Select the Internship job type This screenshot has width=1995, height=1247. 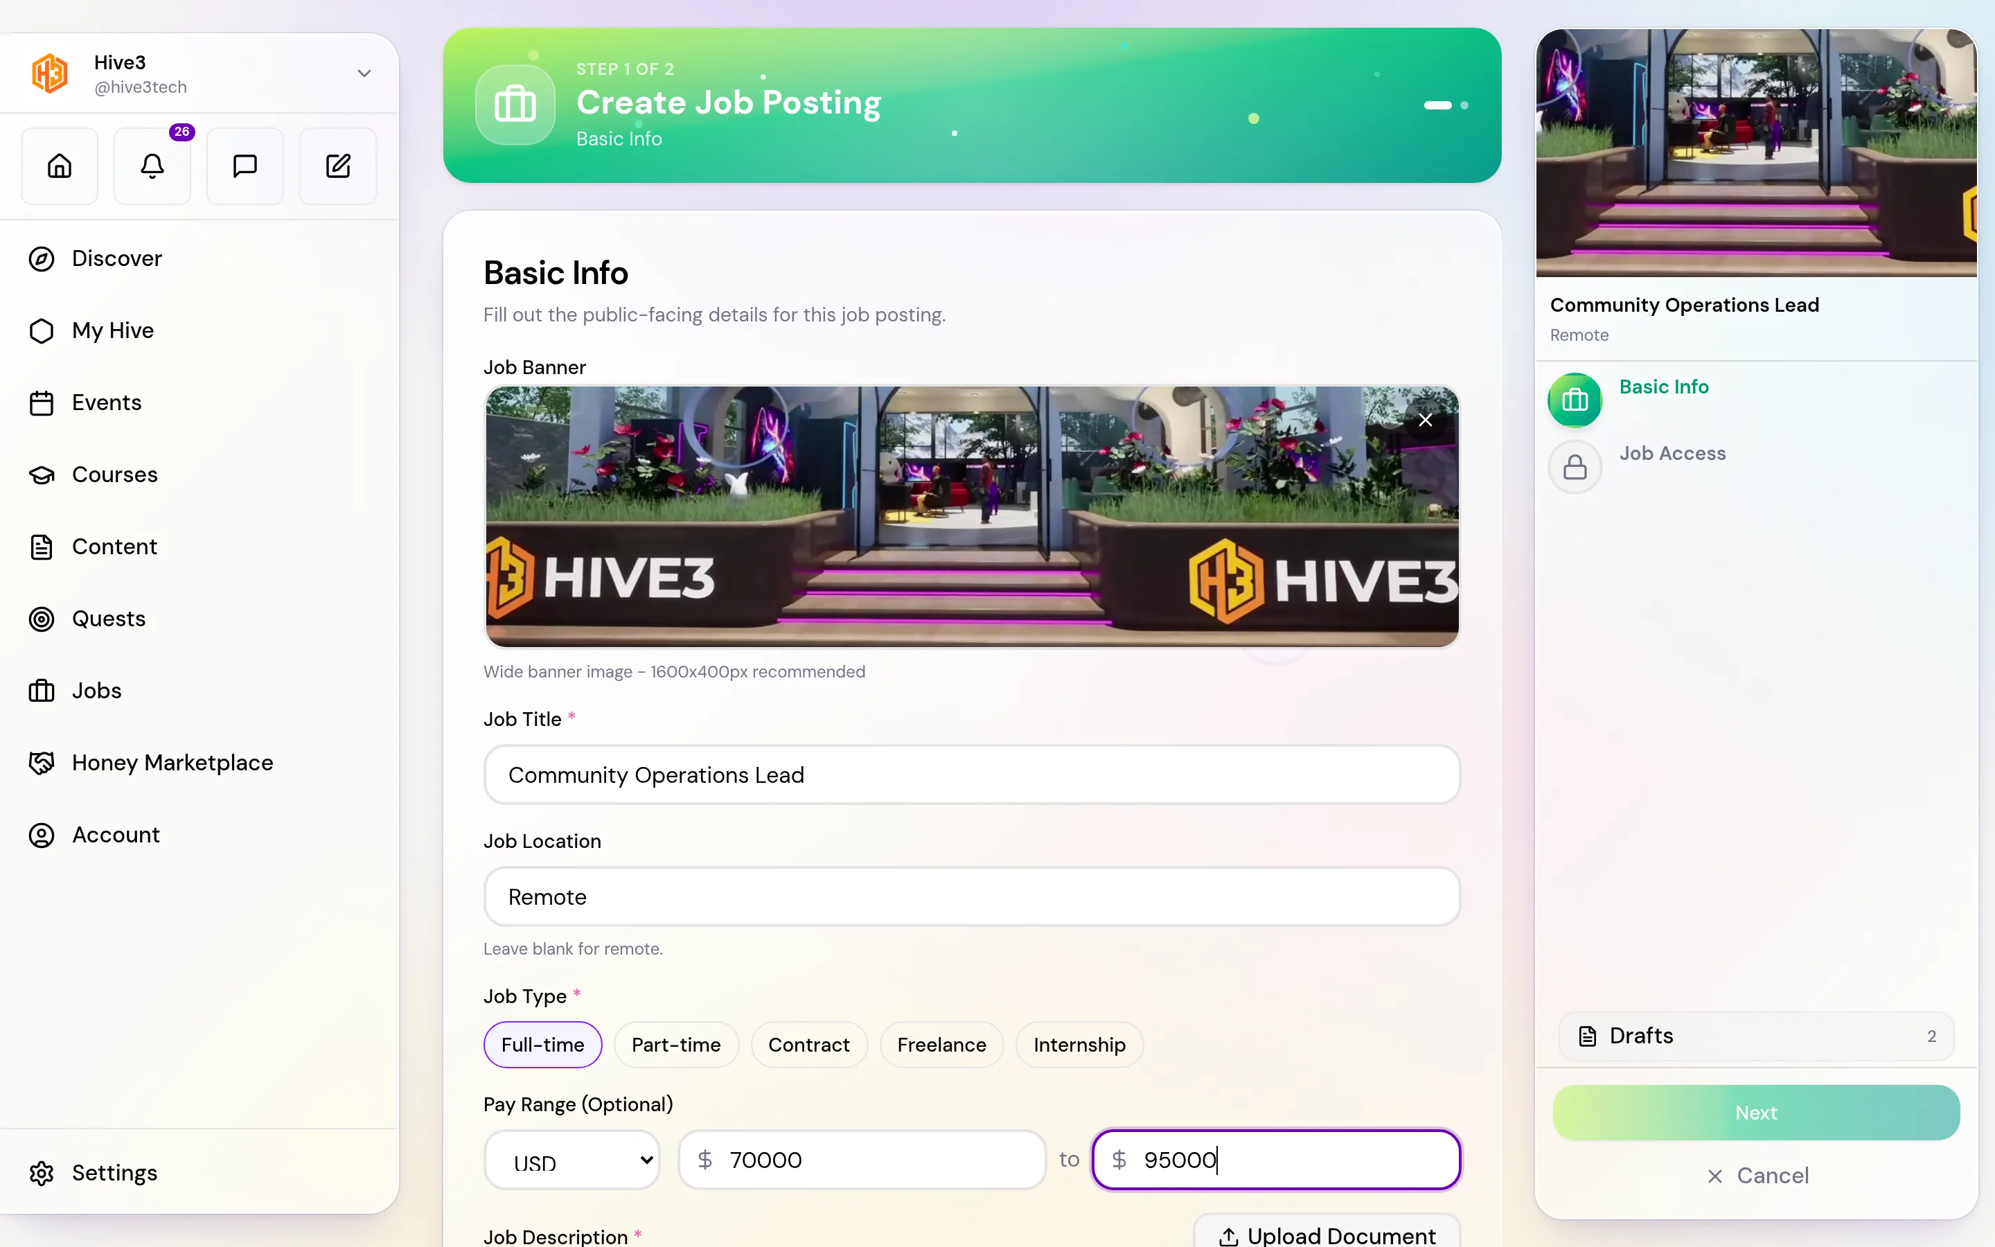click(x=1079, y=1045)
